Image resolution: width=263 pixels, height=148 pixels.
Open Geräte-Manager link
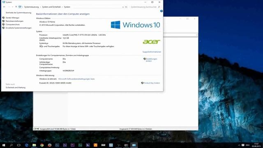12,18
